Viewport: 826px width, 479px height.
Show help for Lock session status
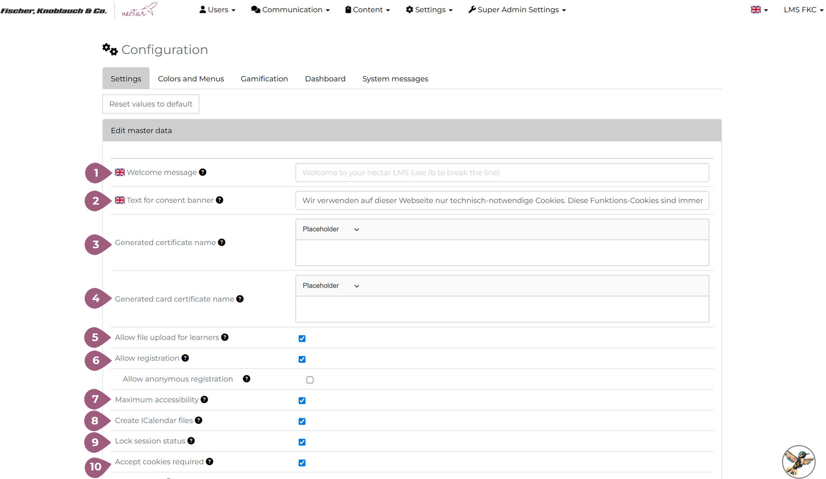click(191, 441)
